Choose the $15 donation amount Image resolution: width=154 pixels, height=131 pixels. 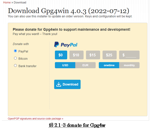click(x=93, y=55)
